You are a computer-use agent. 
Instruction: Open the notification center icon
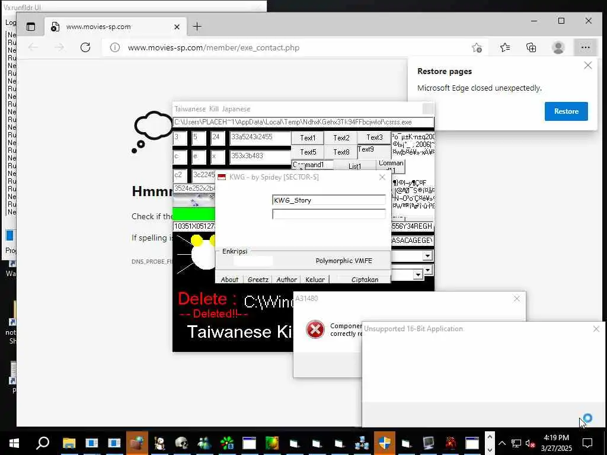[x=587, y=443]
